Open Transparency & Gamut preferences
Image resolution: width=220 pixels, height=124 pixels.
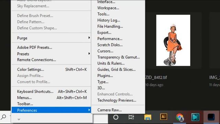pyautogui.click(x=118, y=57)
